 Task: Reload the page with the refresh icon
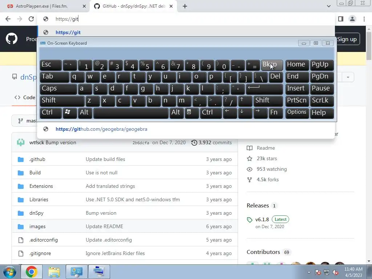coord(31,19)
